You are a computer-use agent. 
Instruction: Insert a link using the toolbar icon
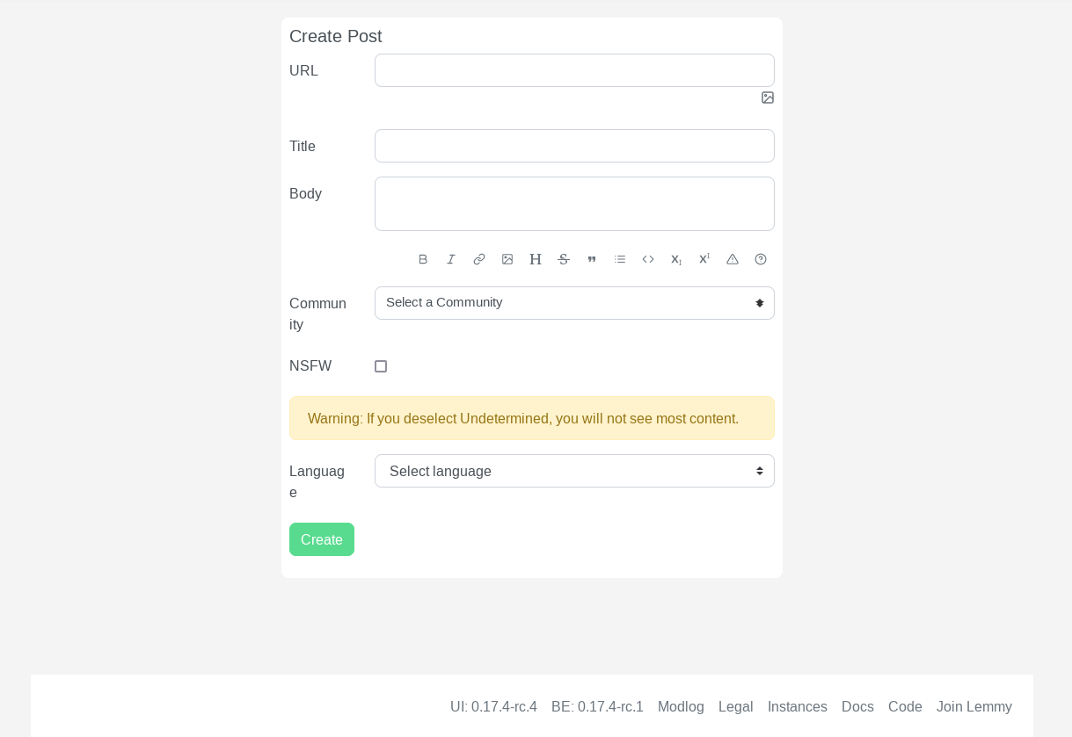pos(479,259)
